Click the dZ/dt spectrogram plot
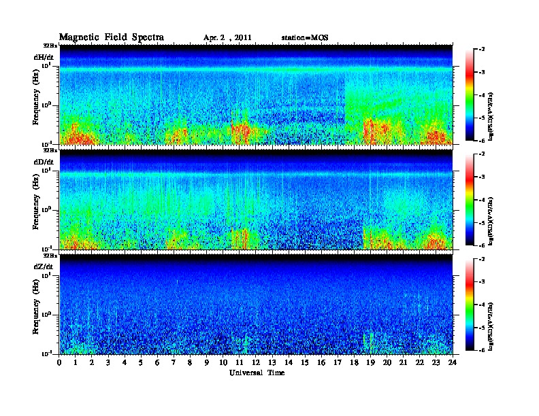The image size is (539, 416). click(x=256, y=305)
